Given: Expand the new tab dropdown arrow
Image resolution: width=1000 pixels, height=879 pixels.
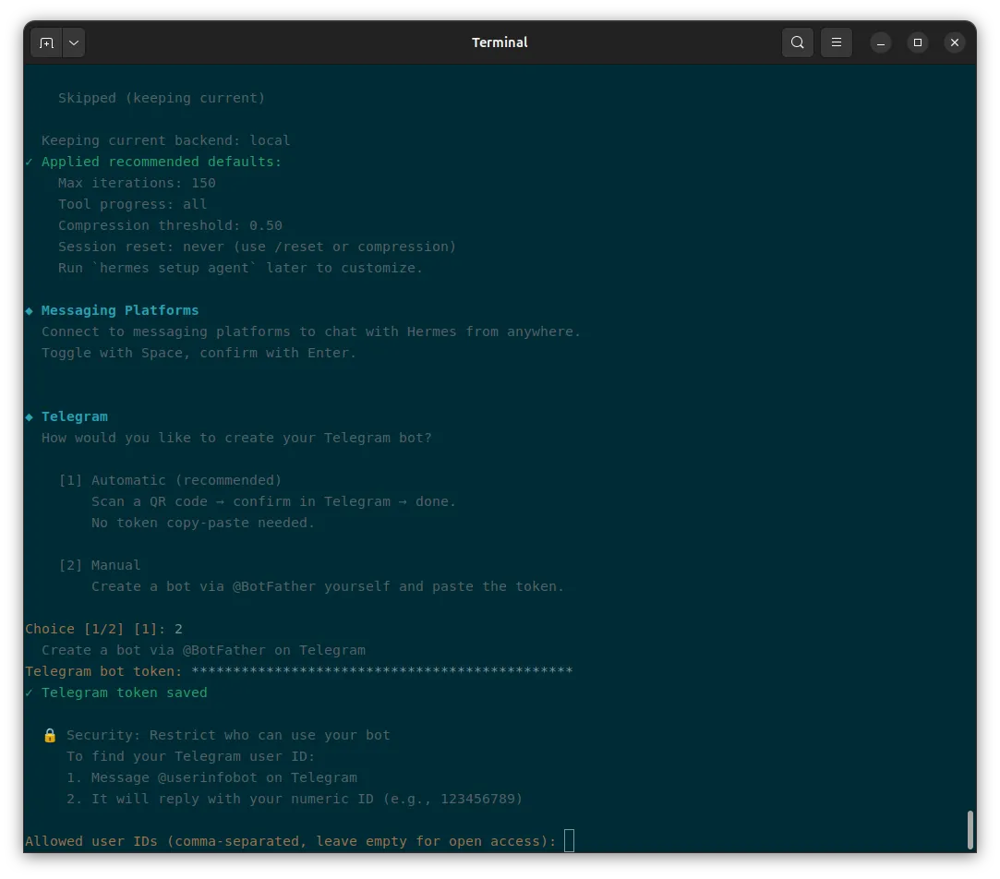Looking at the screenshot, I should [x=74, y=42].
